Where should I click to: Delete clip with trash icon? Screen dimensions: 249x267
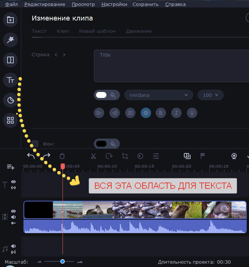point(62,156)
